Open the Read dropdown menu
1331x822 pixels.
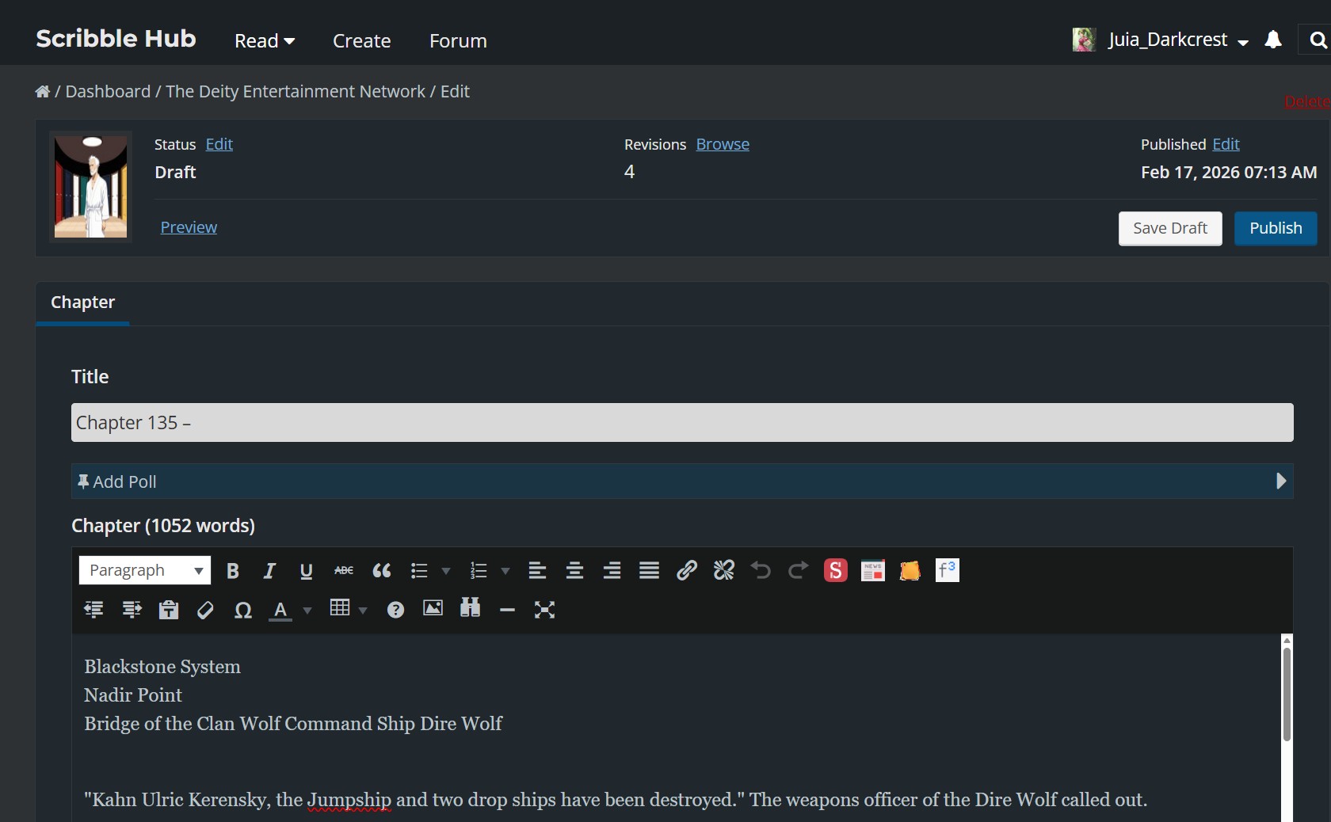click(x=264, y=41)
